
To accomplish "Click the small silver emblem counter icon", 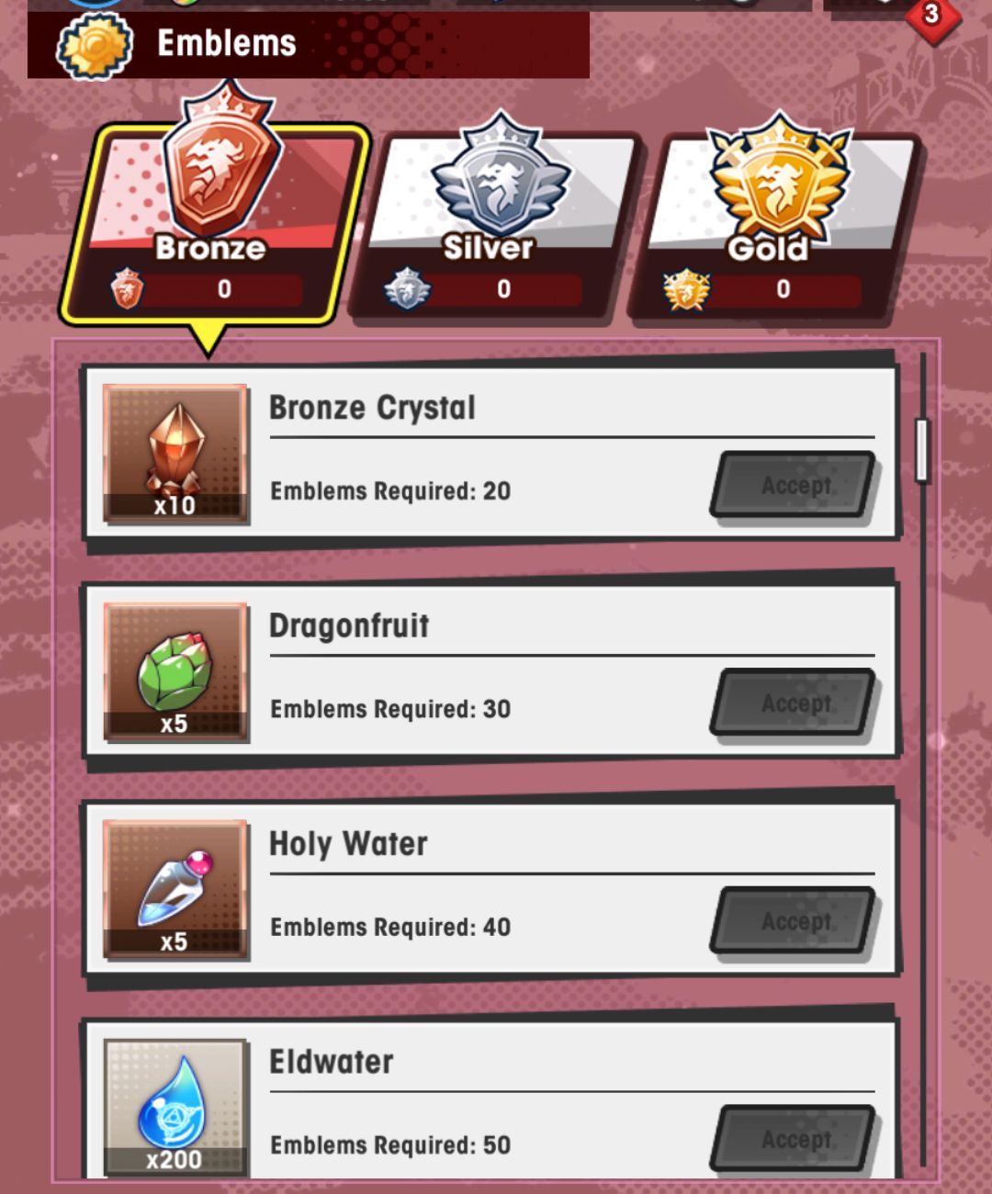I will tap(407, 288).
